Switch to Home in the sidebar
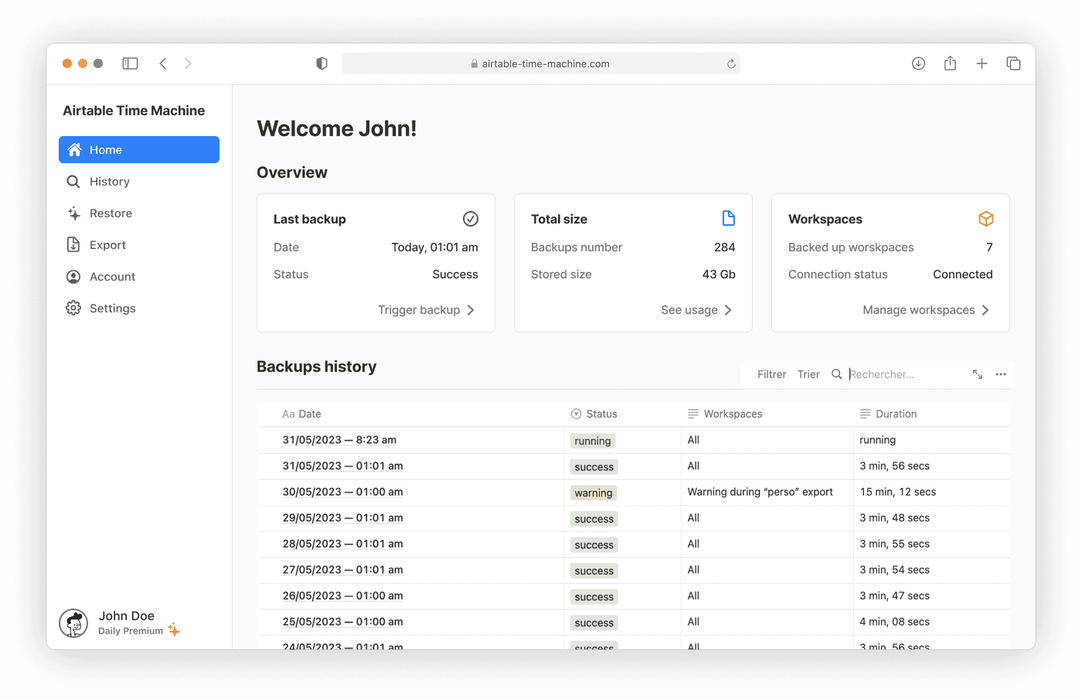The height and width of the screenshot is (699, 1082). coord(105,149)
